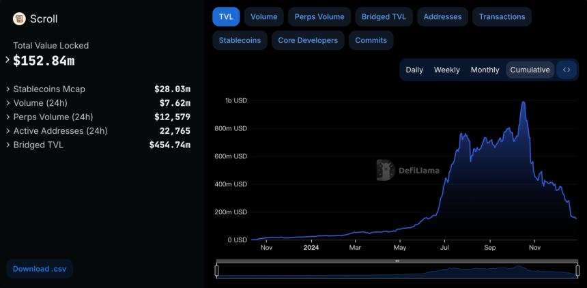Viewport: 587px width, 288px height.
Task: Switch to Weekly grouping
Action: (447, 70)
